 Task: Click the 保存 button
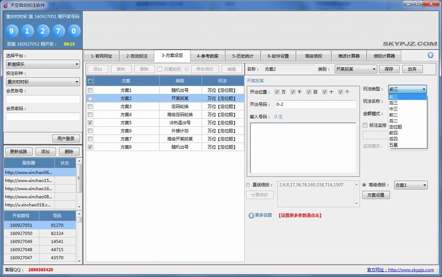click(388, 69)
